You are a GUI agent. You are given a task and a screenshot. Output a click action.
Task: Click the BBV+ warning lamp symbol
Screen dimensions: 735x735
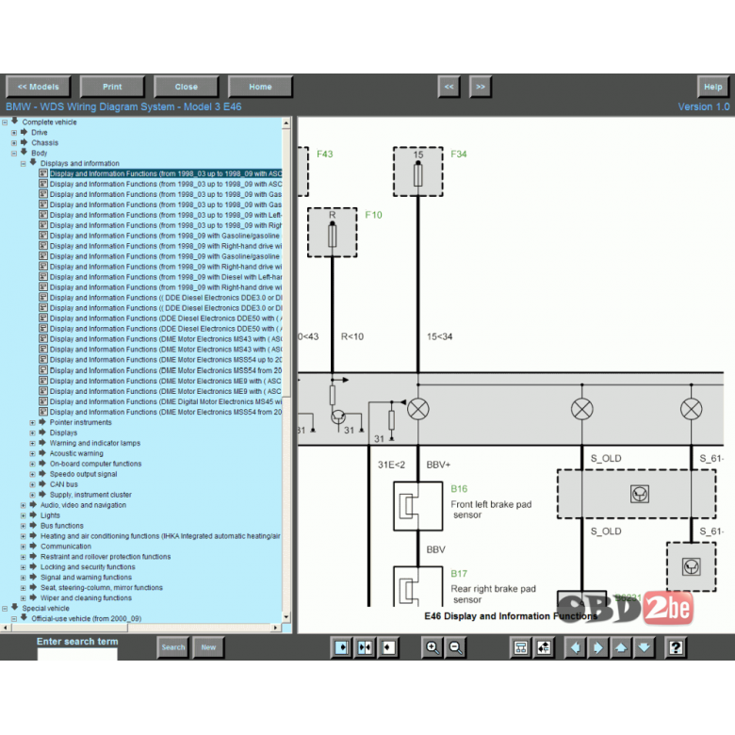click(x=417, y=409)
